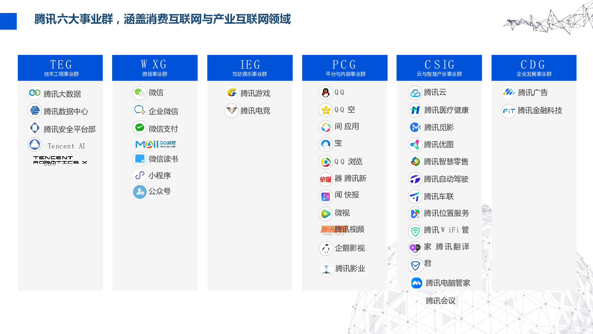Viewport: 593px width, 334px height.
Task: Click the 微信读书 text label
Action: [x=163, y=159]
